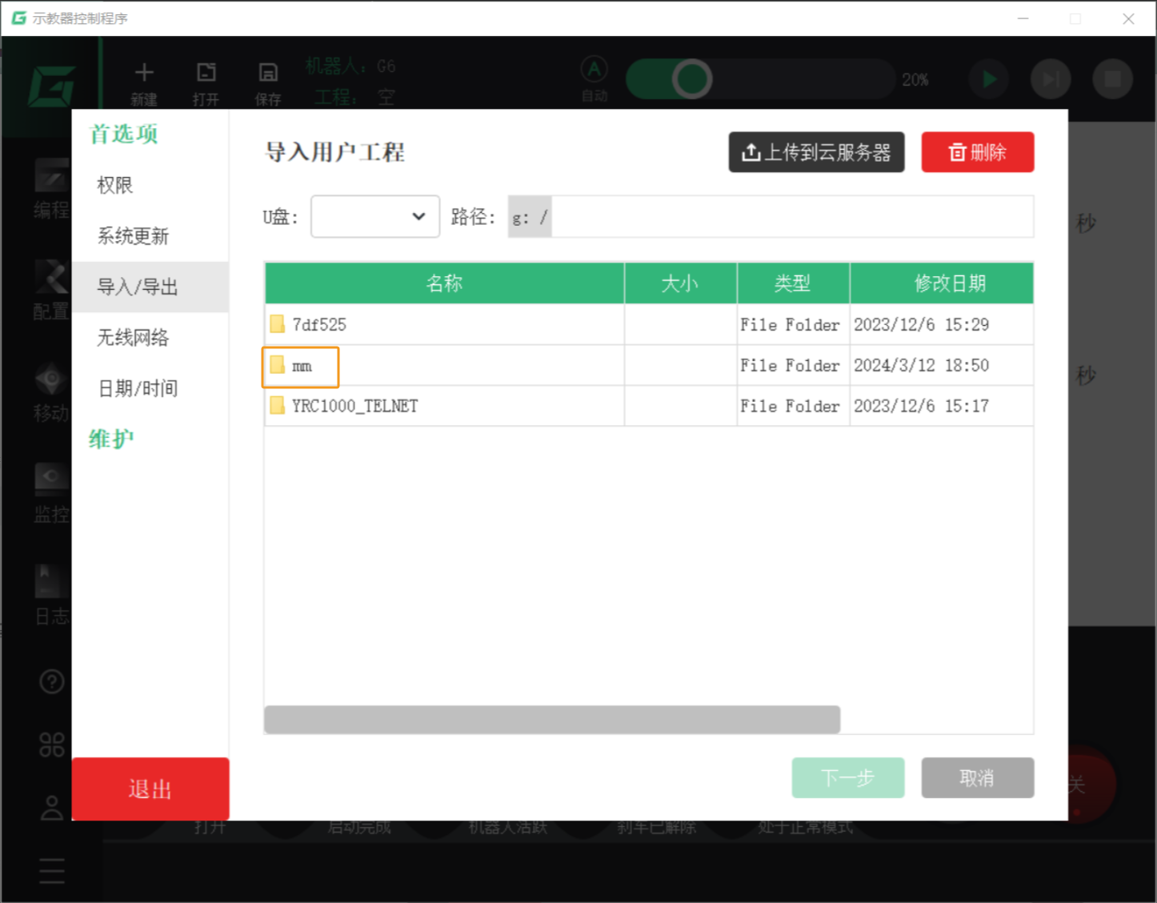This screenshot has height=903, width=1157.
Task: Click File Folder type in the 7df525 row
Action: pyautogui.click(x=791, y=325)
